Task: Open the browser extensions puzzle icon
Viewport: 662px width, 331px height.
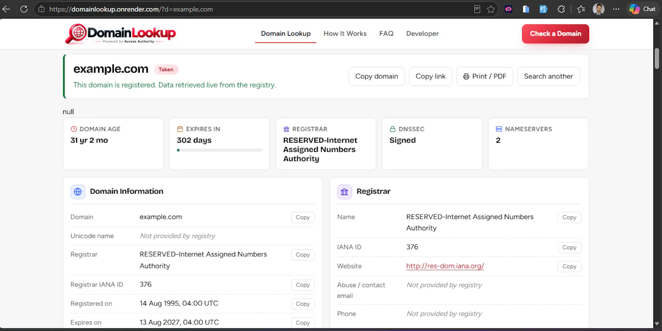Action: coord(561,9)
